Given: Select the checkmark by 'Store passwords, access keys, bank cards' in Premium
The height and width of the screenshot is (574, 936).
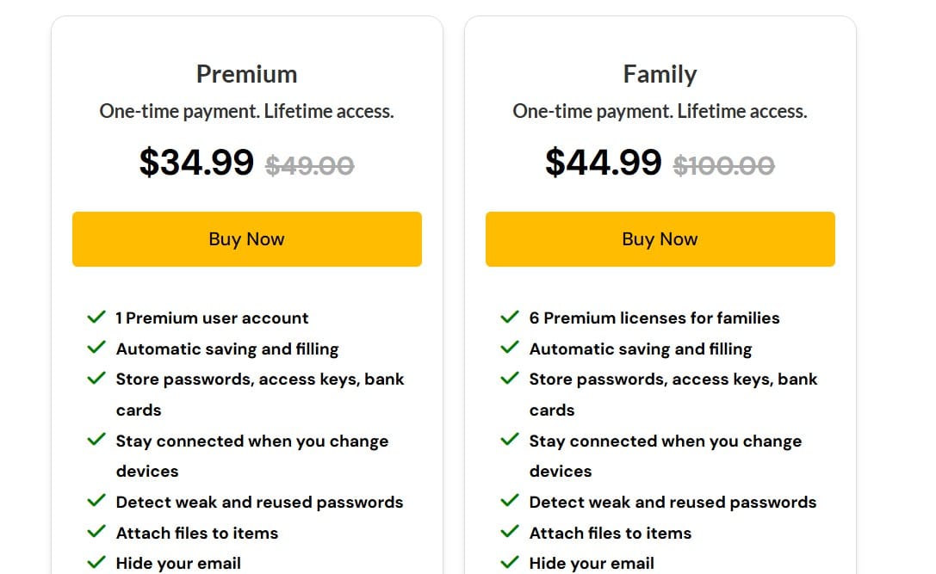Looking at the screenshot, I should coord(96,378).
